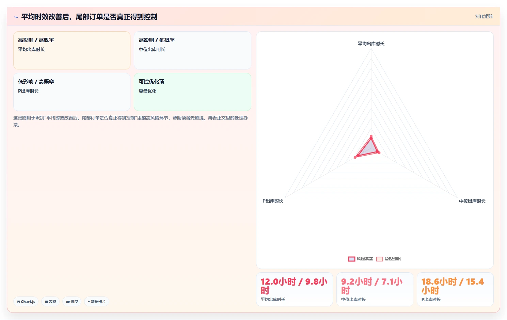Click the 对比矩阵 label in the header
507x320 pixels.
tap(484, 16)
